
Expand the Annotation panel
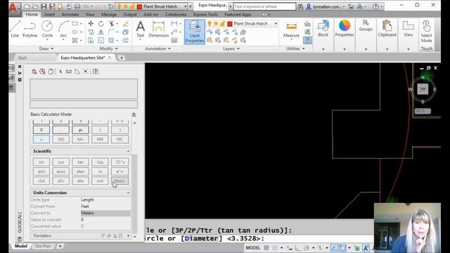pos(157,48)
